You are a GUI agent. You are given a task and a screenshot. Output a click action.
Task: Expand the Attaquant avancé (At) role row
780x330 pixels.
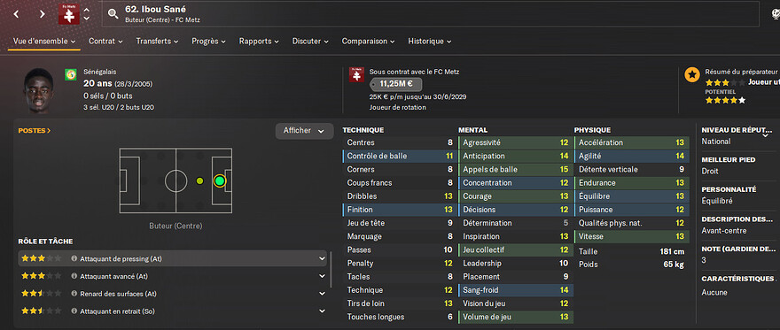[322, 276]
